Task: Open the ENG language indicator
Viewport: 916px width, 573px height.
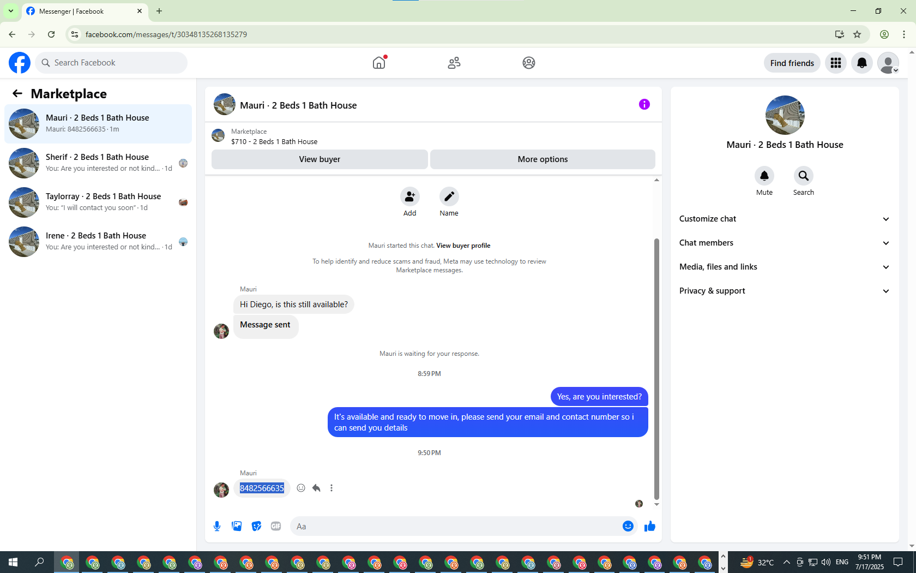Action: click(x=842, y=562)
